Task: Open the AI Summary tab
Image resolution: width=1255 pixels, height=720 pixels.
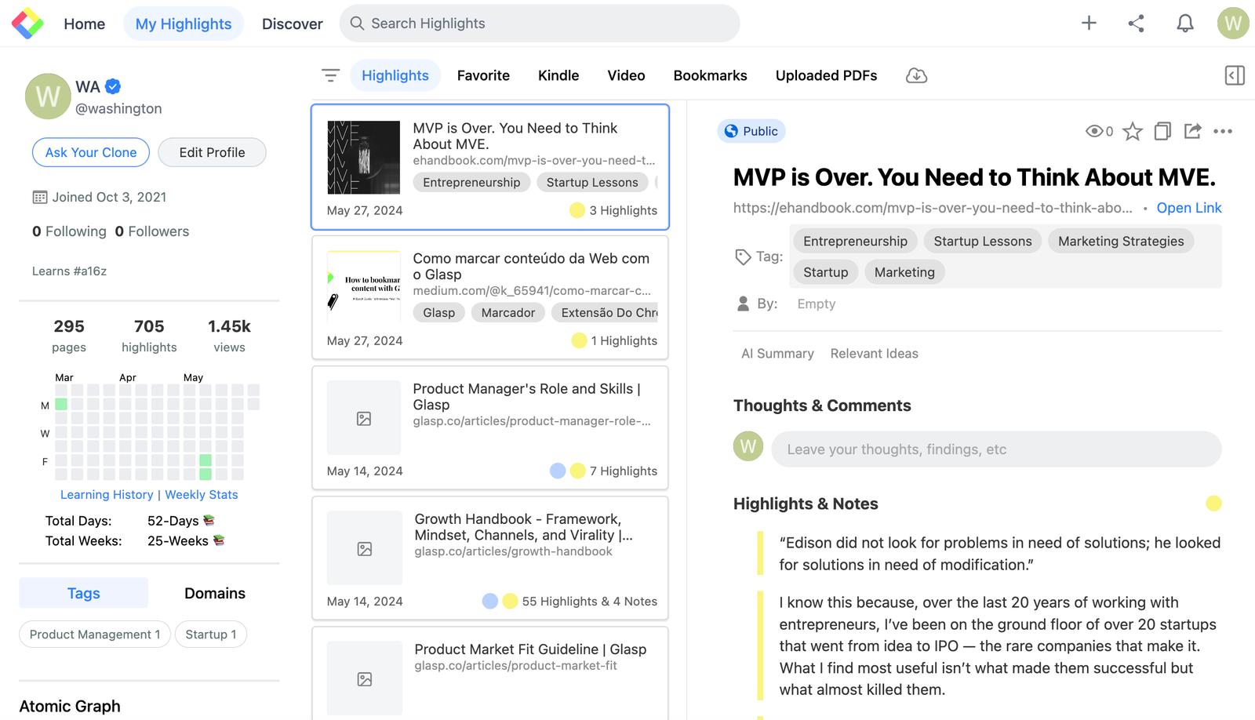Action: (x=777, y=354)
